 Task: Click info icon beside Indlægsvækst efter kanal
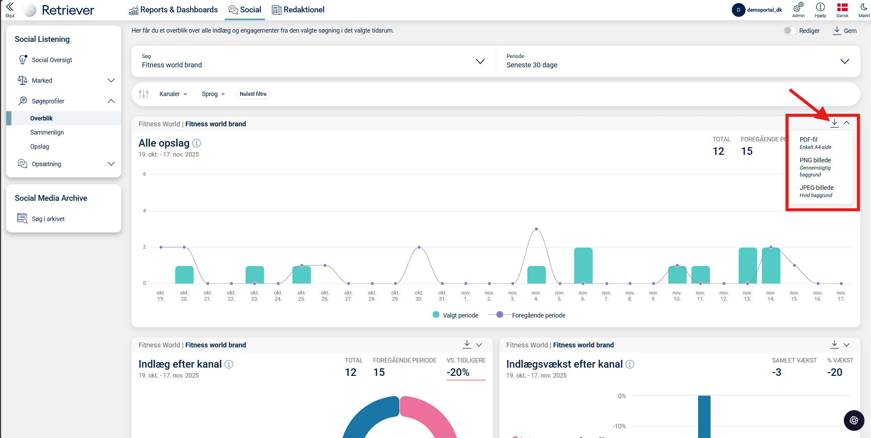pyautogui.click(x=630, y=364)
